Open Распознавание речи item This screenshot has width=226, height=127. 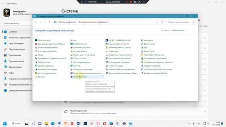80,62
